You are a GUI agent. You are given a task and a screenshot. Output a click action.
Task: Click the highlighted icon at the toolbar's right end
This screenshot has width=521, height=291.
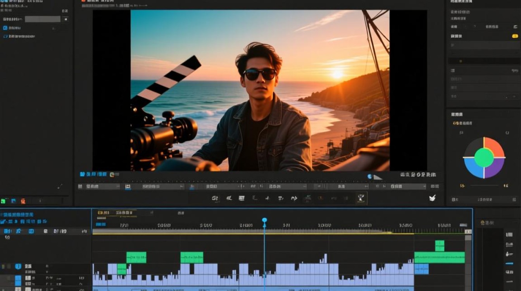[x=361, y=198]
